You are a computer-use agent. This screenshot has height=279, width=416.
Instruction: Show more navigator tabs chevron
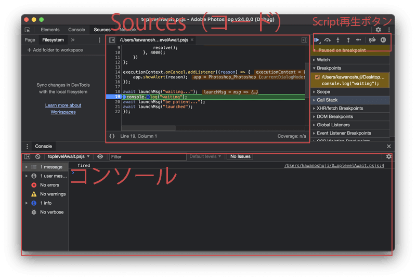click(73, 40)
